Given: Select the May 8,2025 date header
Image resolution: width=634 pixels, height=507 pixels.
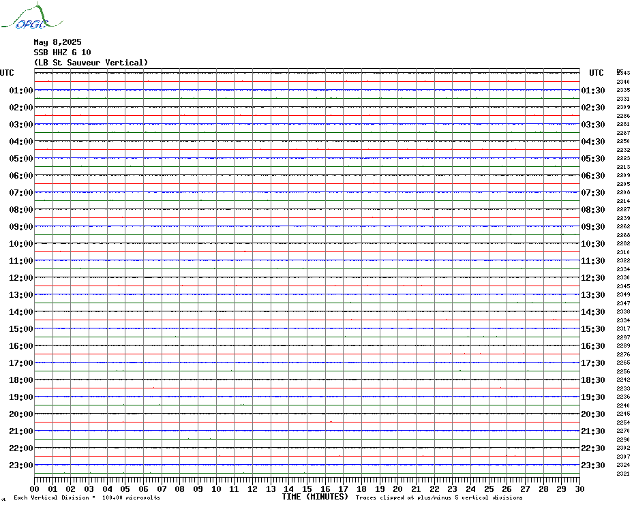Looking at the screenshot, I should coord(57,42).
